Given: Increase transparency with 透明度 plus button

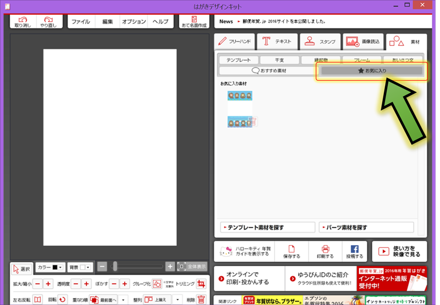Looking at the screenshot, I should coord(86,284).
